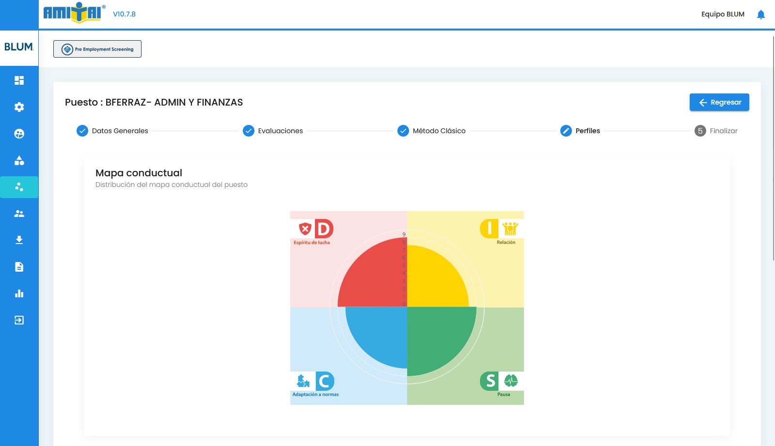Click the logout exit sidebar icon
The image size is (775, 446).
(x=19, y=320)
